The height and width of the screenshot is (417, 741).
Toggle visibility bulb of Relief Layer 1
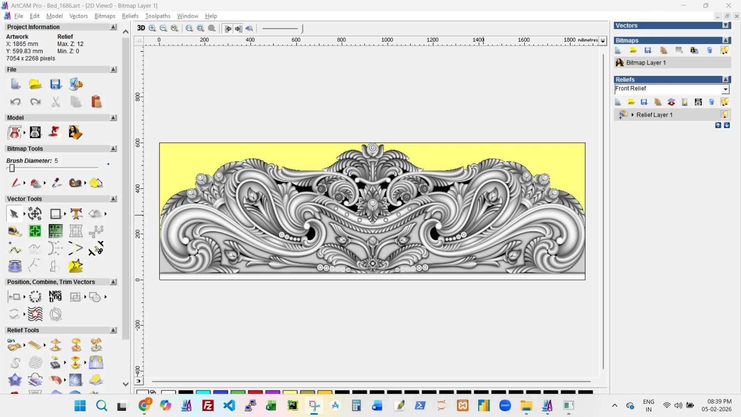(724, 115)
